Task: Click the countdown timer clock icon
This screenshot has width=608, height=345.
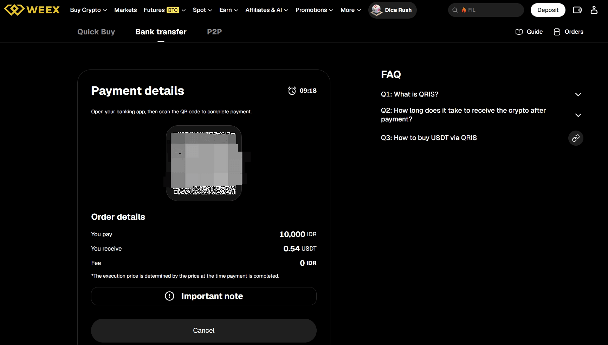Action: click(292, 91)
